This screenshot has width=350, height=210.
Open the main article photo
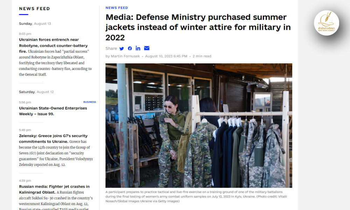(x=199, y=125)
